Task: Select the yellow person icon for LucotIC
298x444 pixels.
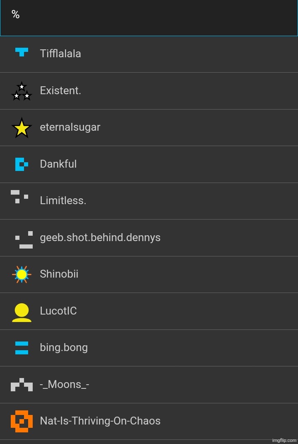Action: click(22, 312)
